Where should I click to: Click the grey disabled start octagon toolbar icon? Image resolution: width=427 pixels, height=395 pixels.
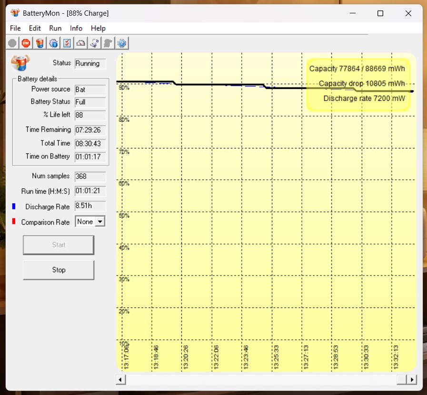tap(12, 43)
